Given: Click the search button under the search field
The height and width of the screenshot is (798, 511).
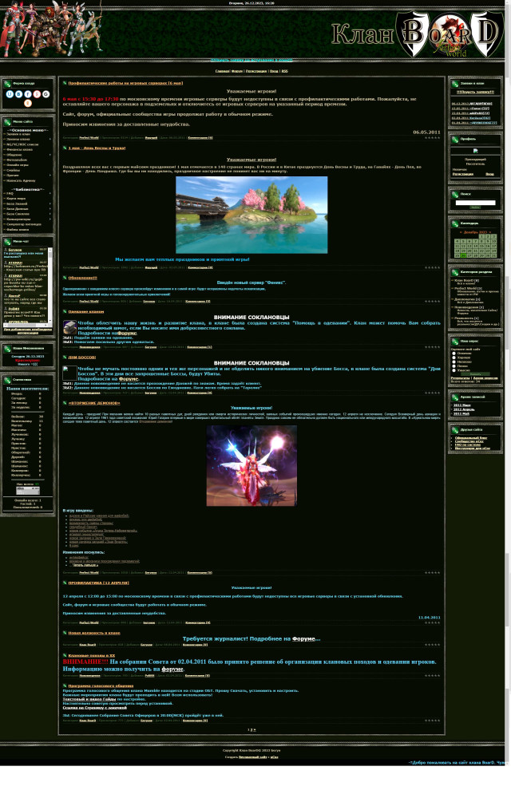Looking at the screenshot, I should [x=475, y=207].
